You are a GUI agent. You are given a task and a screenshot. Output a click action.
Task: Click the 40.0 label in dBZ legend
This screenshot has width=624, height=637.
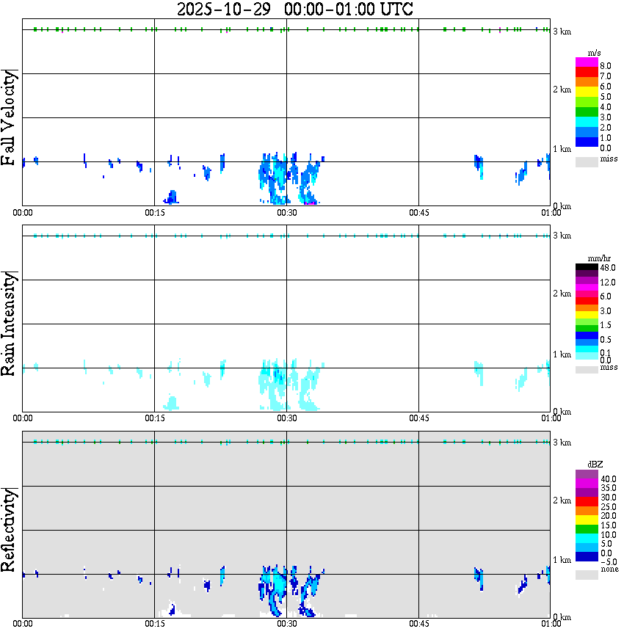(x=608, y=479)
